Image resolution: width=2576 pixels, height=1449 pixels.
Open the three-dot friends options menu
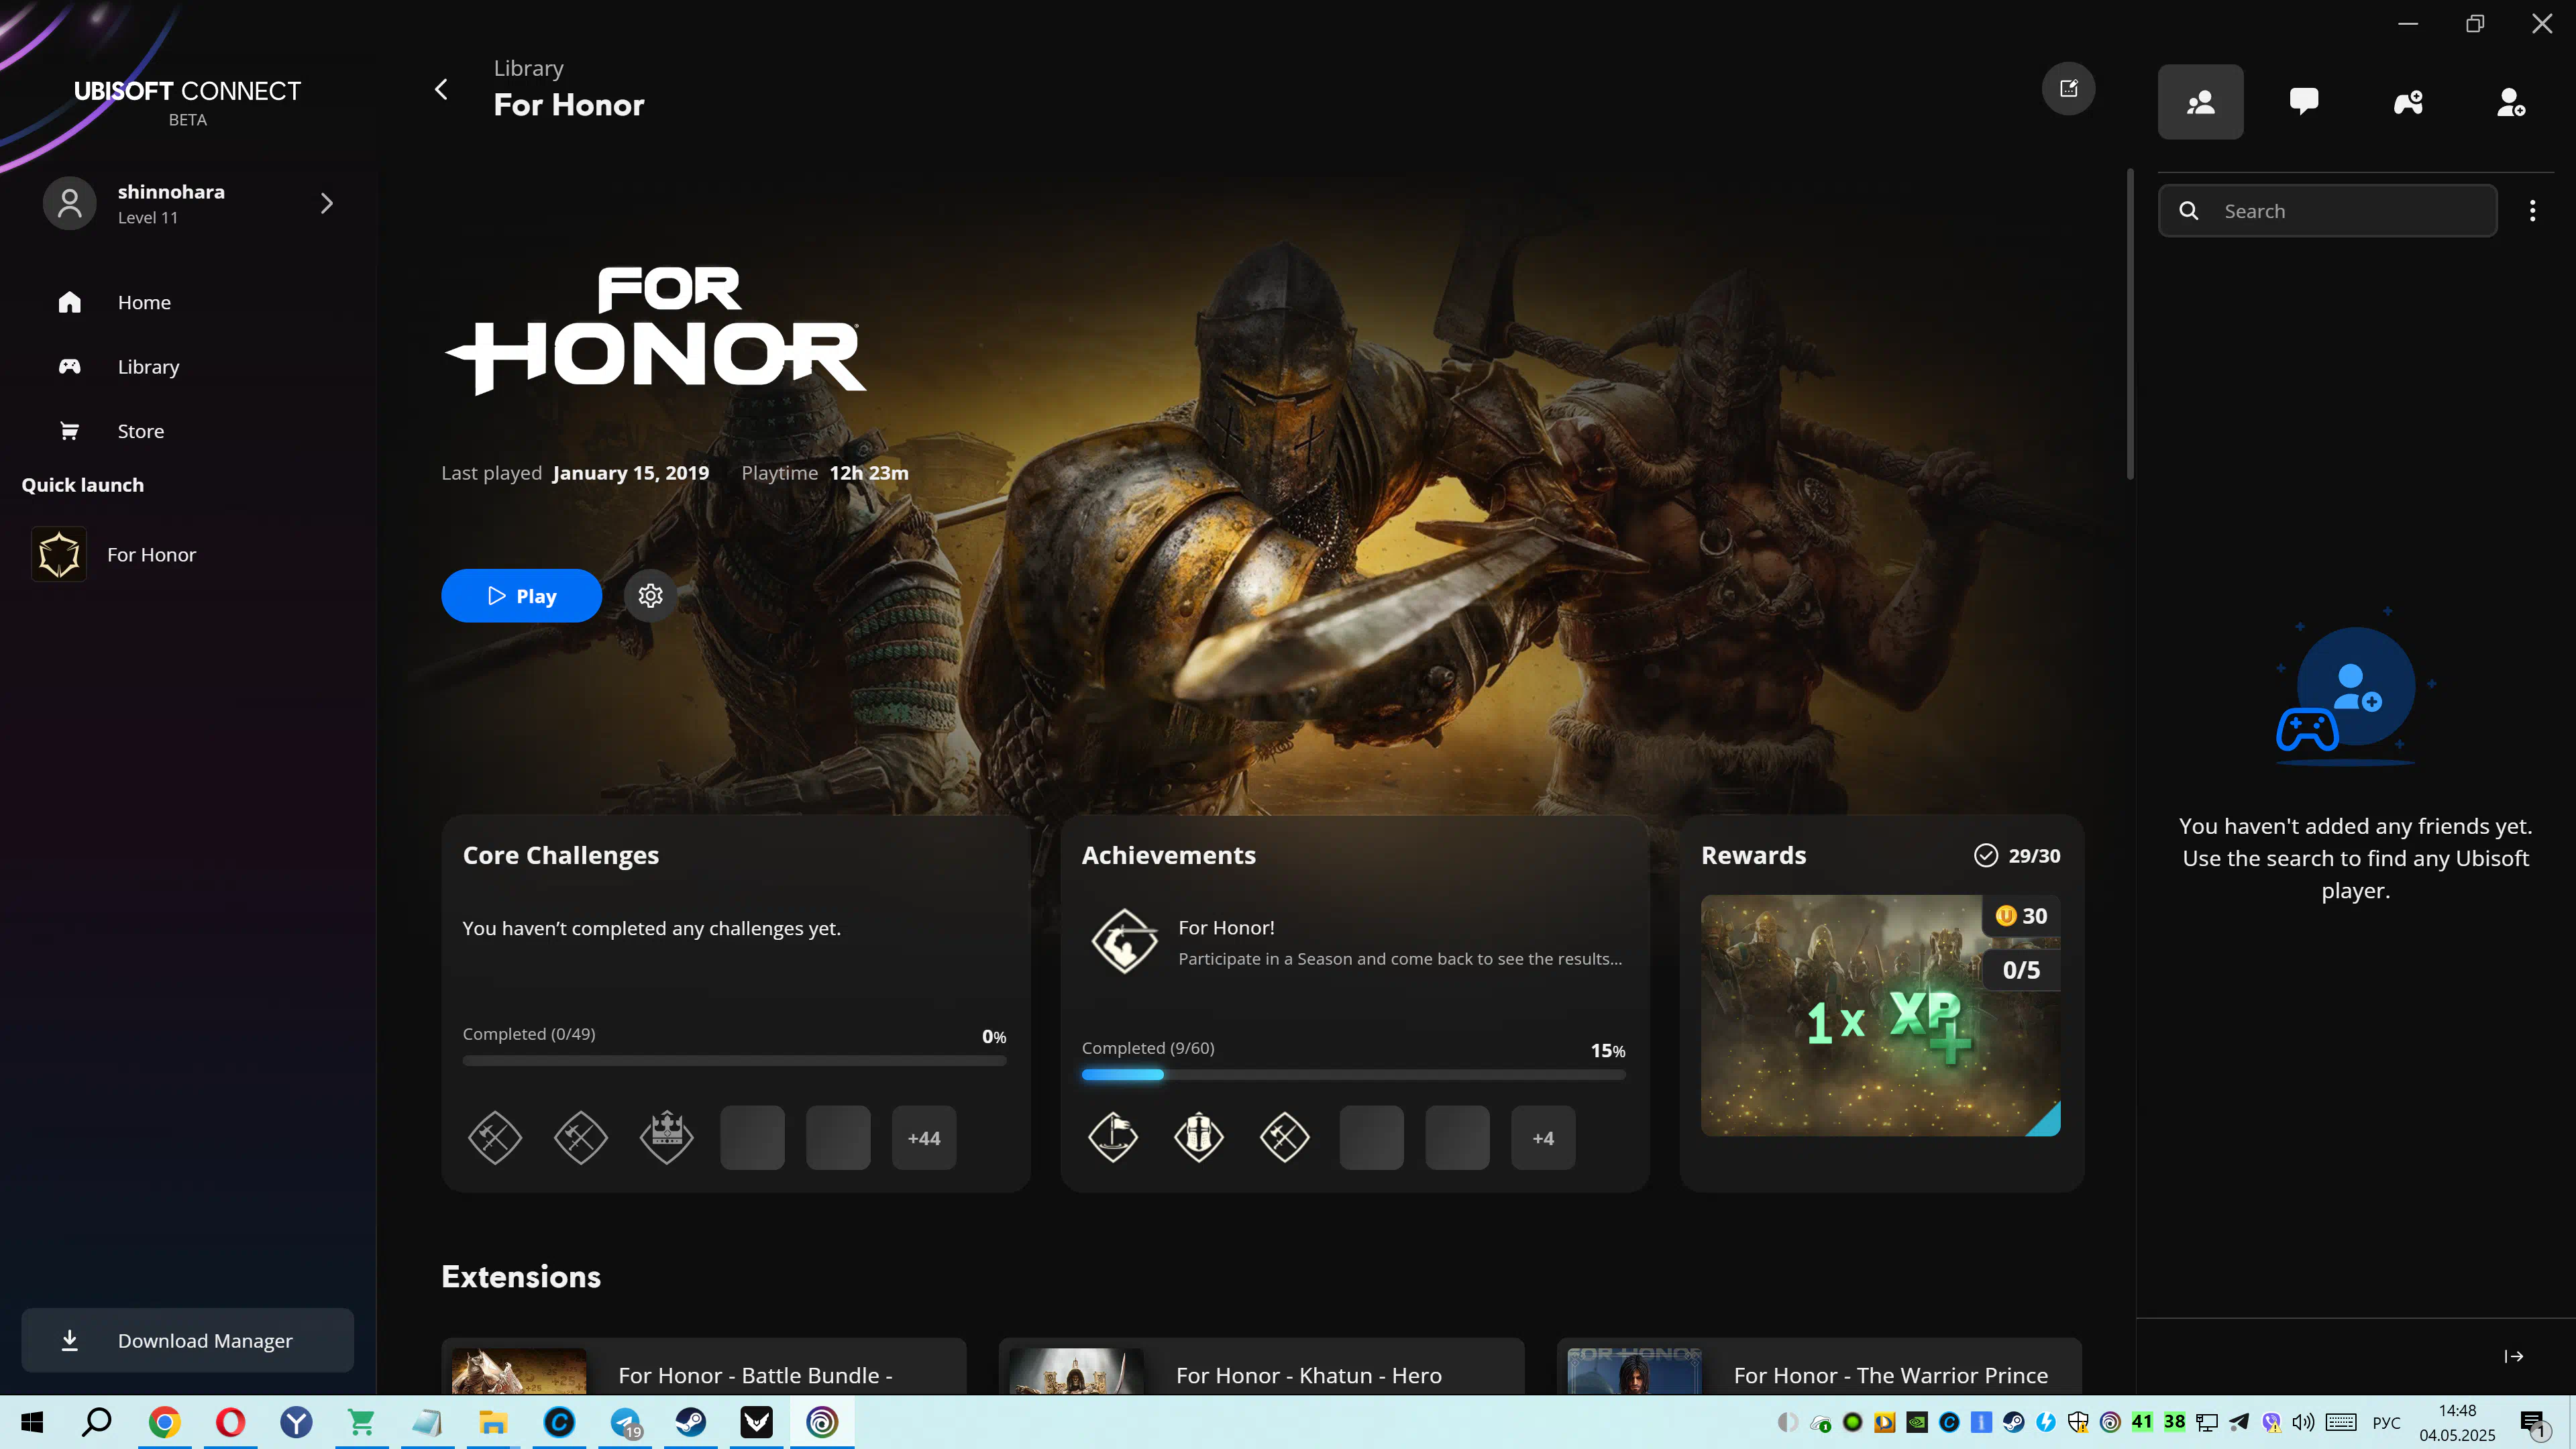click(x=2532, y=211)
